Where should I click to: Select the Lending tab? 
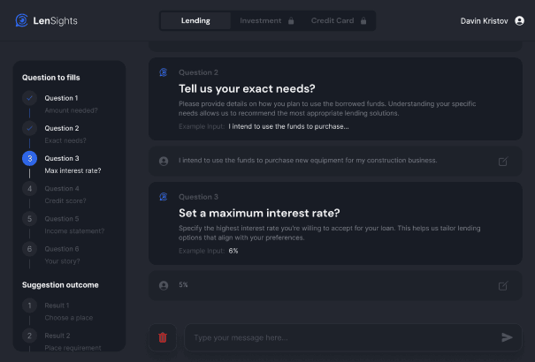pyautogui.click(x=195, y=20)
